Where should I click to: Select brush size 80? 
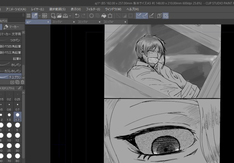pos(18,158)
